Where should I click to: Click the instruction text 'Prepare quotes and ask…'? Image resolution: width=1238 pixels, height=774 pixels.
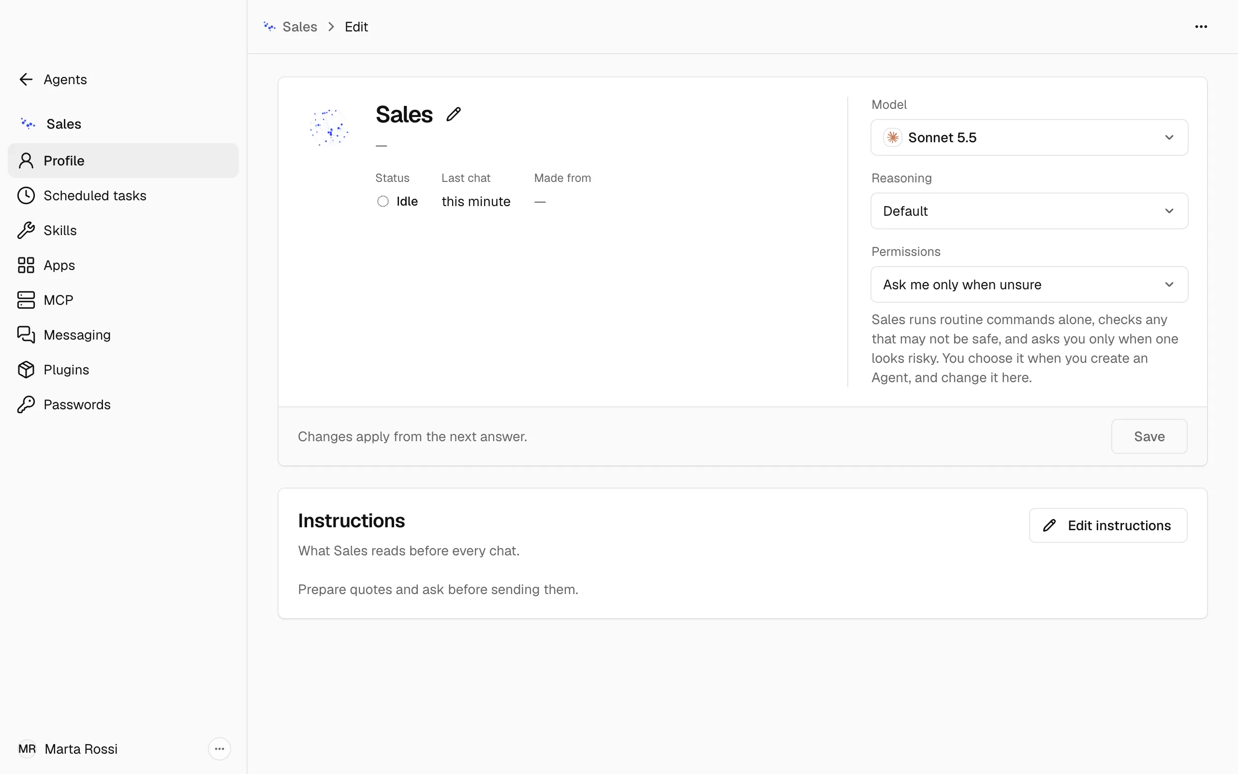click(438, 589)
